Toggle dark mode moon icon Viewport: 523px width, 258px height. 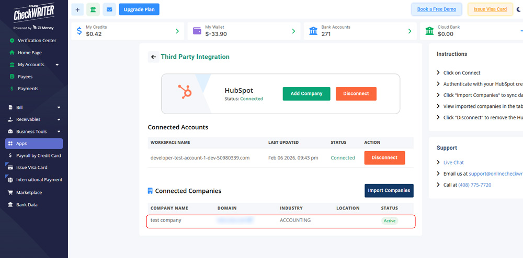pyautogui.click(x=519, y=9)
